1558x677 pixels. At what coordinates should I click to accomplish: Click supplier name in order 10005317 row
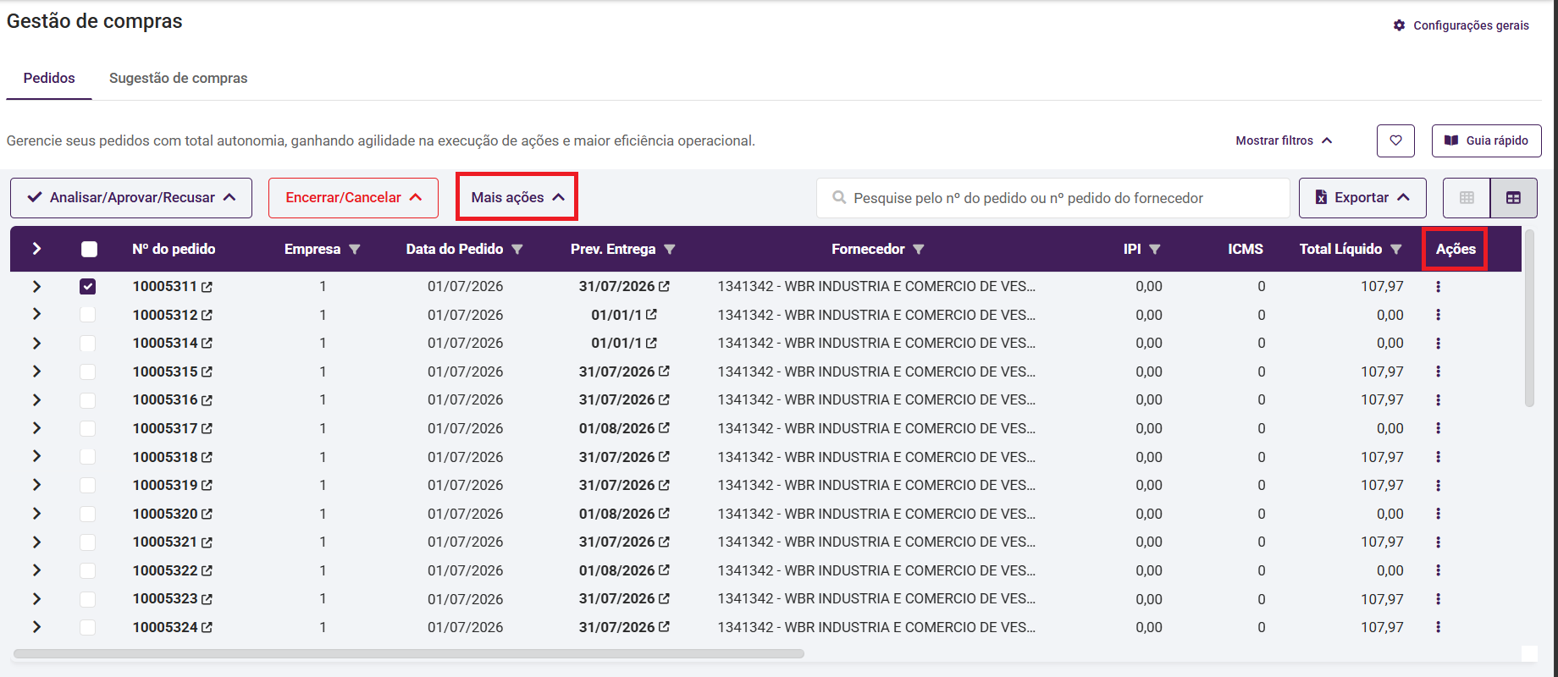pyautogui.click(x=876, y=428)
